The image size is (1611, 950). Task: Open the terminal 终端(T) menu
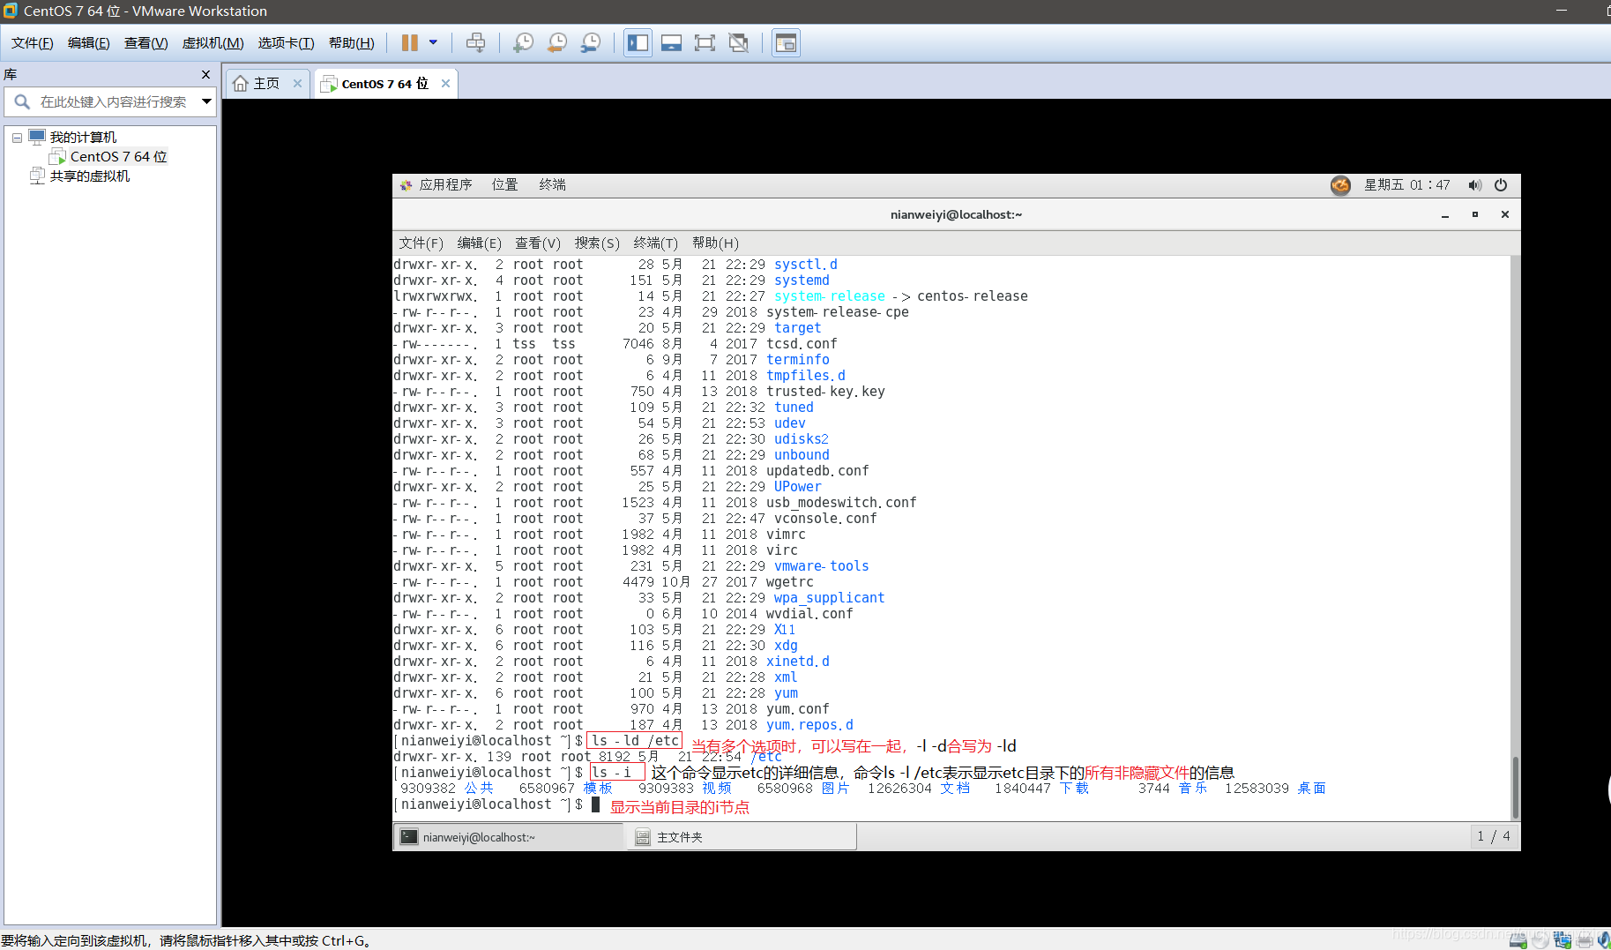pyautogui.click(x=655, y=243)
